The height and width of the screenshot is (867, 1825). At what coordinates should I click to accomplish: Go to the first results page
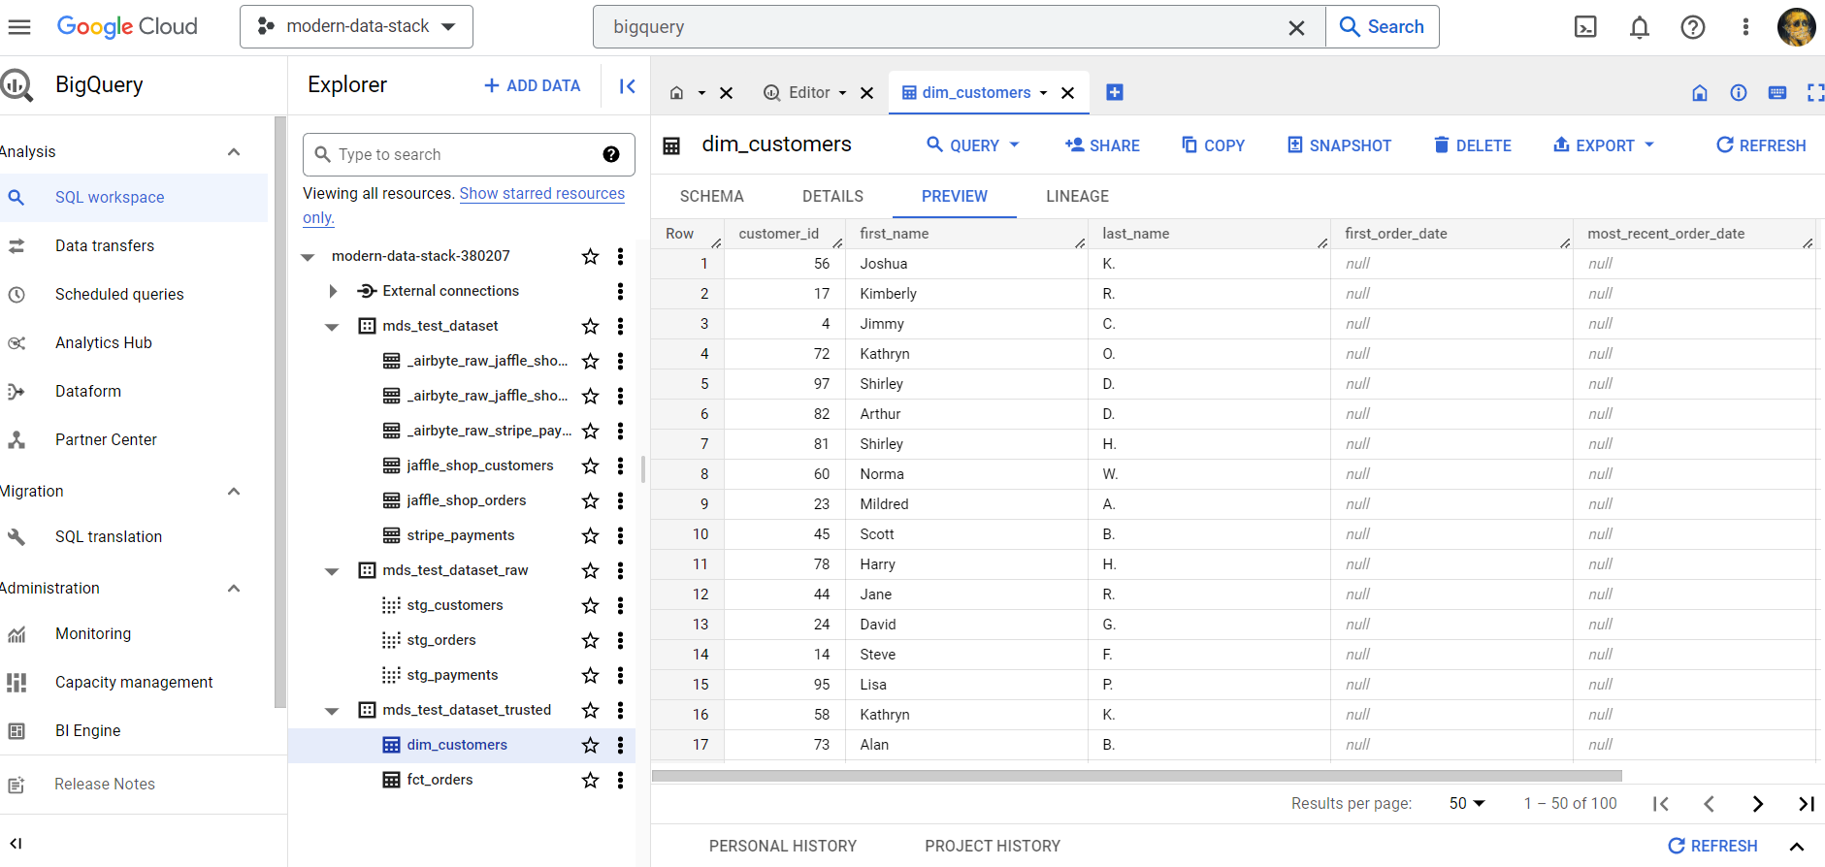pyautogui.click(x=1661, y=803)
